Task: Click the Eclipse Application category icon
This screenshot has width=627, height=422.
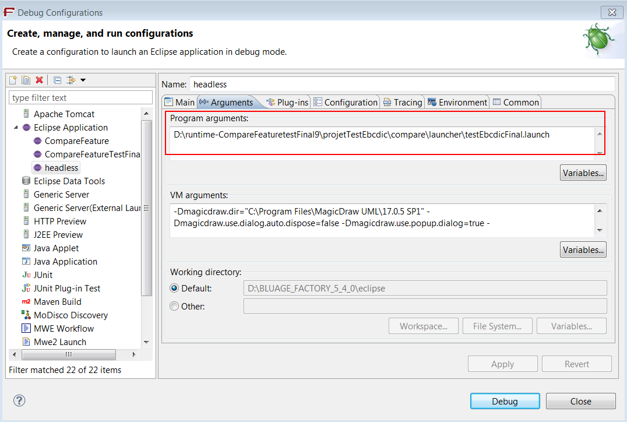Action: tap(26, 128)
